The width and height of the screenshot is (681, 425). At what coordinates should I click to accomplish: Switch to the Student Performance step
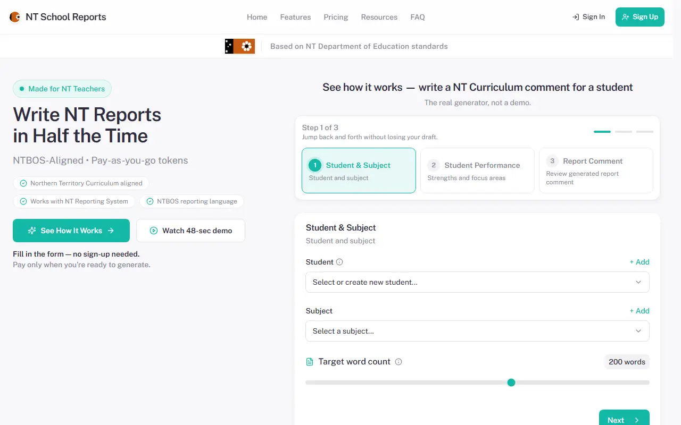pyautogui.click(x=477, y=171)
